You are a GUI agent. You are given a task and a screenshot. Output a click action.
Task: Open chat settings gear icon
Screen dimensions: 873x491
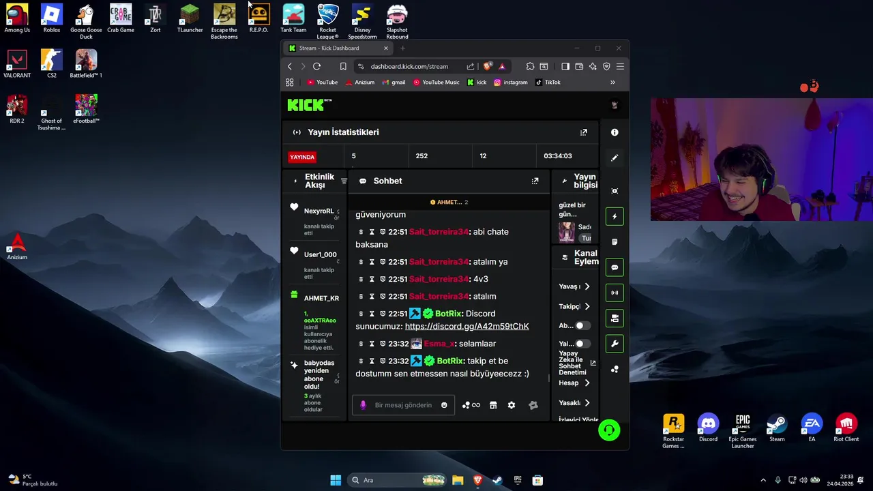[x=512, y=405]
